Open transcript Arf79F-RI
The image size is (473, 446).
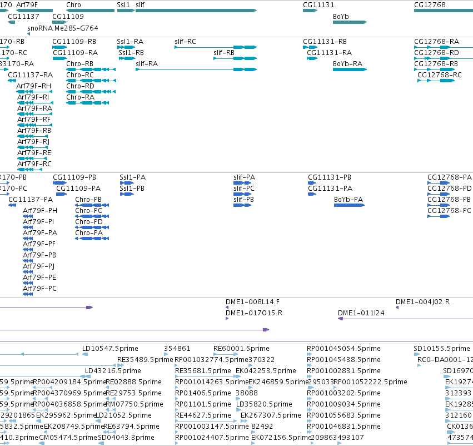33,97
